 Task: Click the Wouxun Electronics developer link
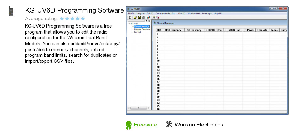pyautogui.click(x=199, y=125)
